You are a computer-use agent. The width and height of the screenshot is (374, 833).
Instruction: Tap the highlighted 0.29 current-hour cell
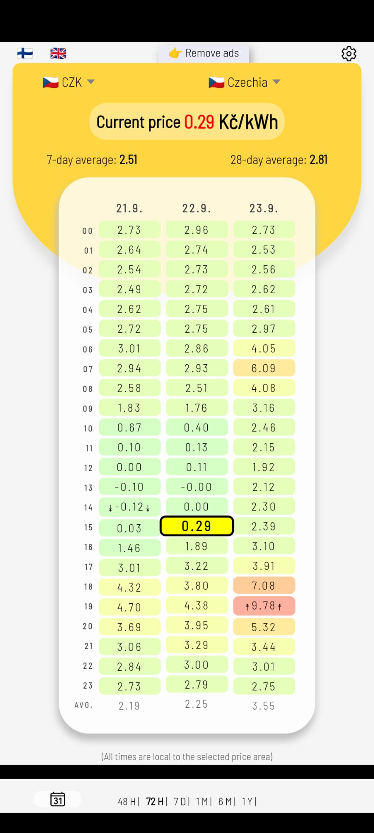click(197, 526)
